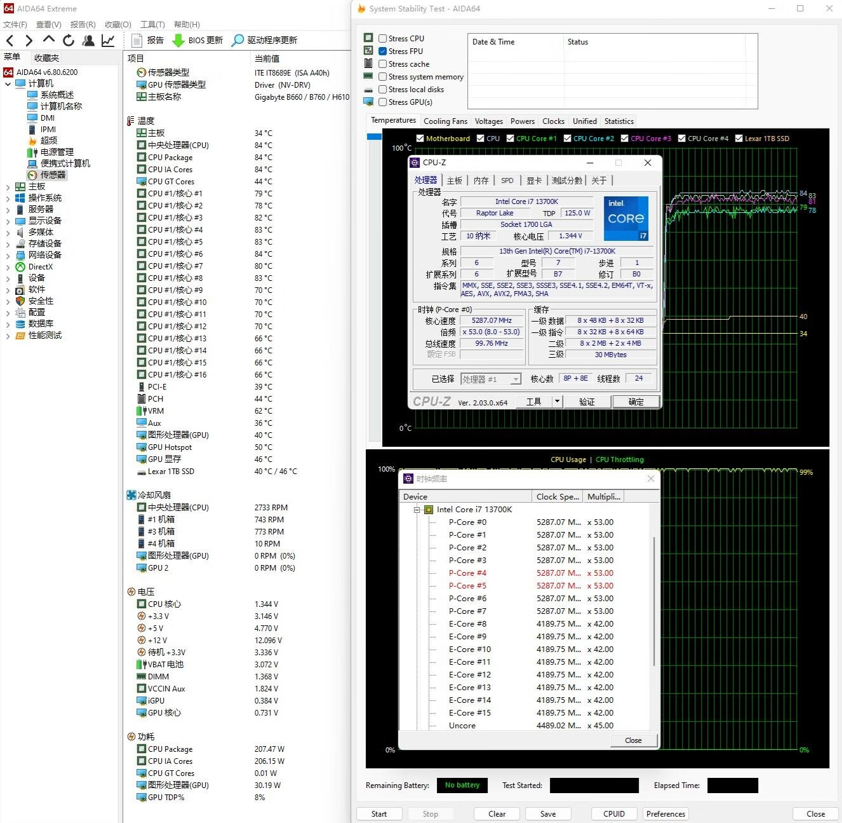This screenshot has height=823, width=842.
Task: Switch to the Clocks tab
Action: (553, 121)
